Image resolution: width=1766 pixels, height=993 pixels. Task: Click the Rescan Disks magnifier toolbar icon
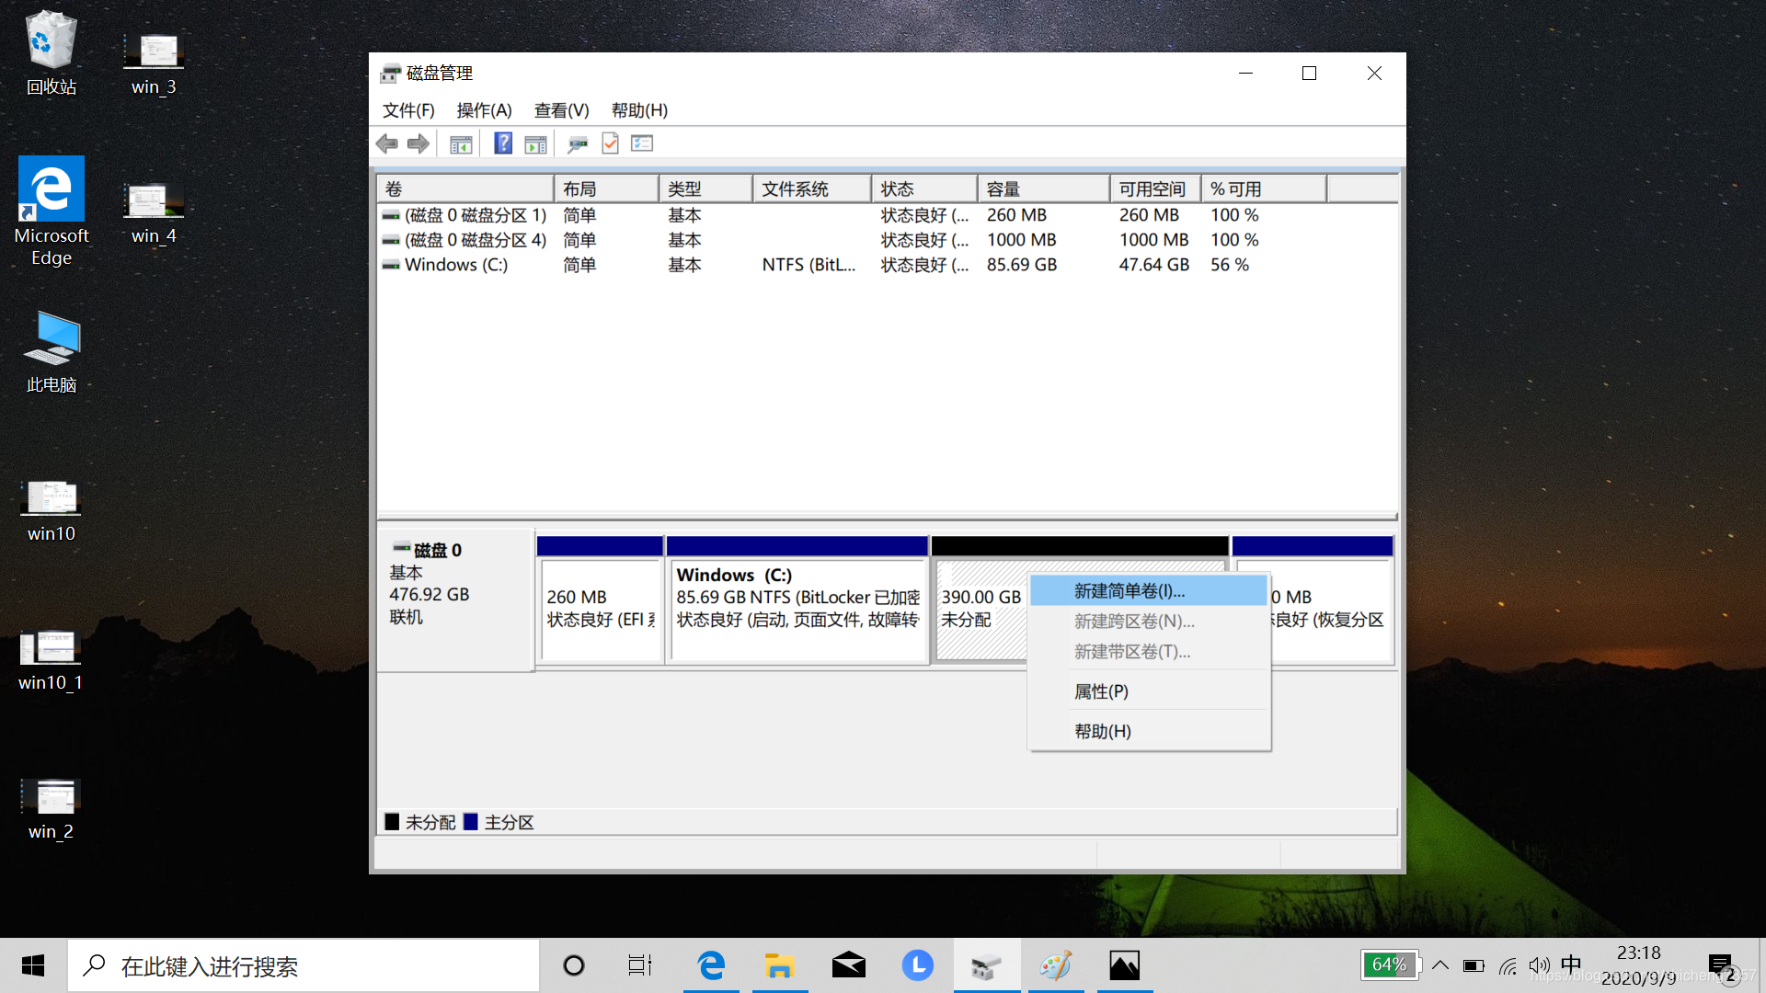[x=578, y=144]
